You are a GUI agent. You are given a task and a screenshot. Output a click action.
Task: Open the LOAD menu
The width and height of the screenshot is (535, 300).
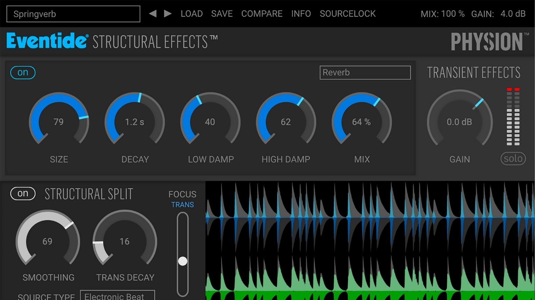[192, 14]
